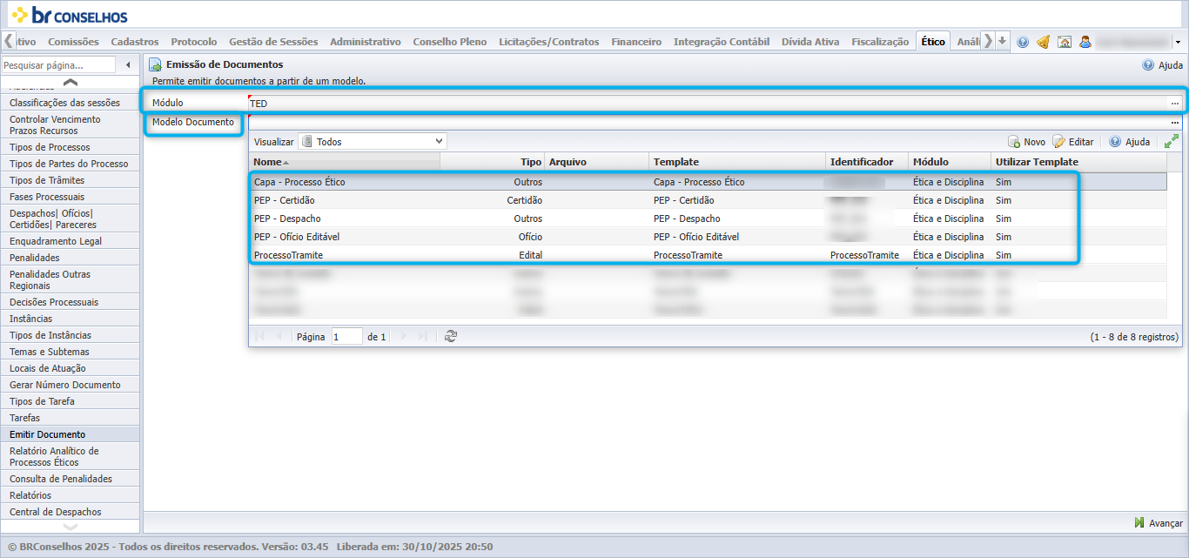Maximize the grid with the green arrows icon
1189x558 pixels.
coord(1172,141)
